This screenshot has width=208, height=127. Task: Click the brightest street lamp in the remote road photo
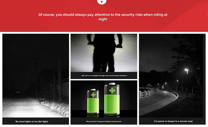[186, 70]
